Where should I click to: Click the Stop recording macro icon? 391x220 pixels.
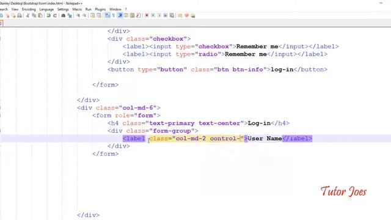coord(153,15)
